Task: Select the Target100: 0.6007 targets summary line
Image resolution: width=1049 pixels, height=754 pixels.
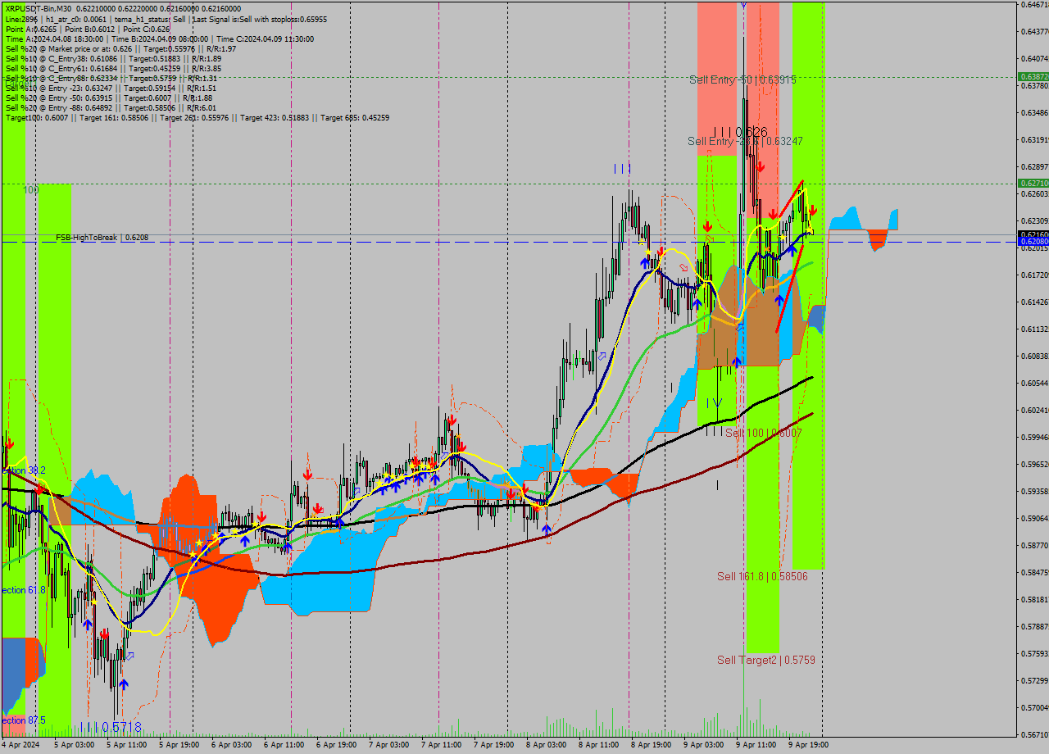Action: (x=197, y=117)
